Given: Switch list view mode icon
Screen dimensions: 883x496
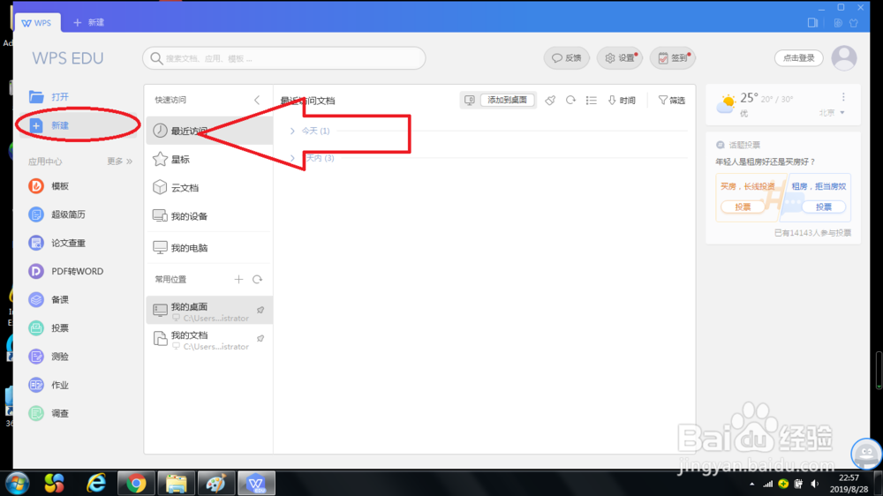Looking at the screenshot, I should click(x=591, y=101).
